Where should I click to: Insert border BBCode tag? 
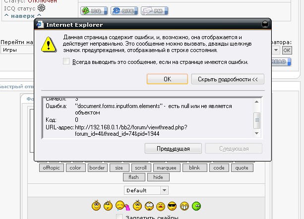pyautogui.click(x=97, y=167)
